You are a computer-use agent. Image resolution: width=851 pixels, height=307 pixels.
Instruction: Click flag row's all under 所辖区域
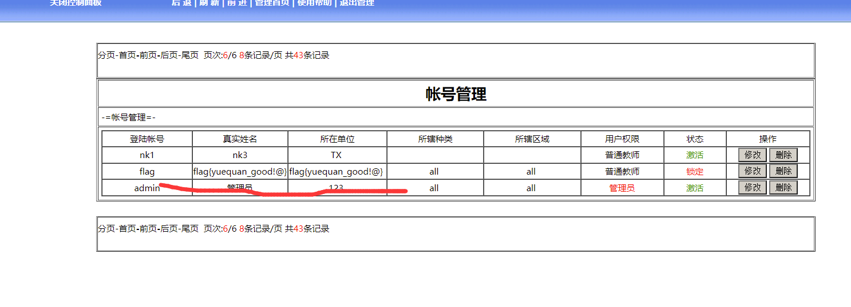coord(531,172)
